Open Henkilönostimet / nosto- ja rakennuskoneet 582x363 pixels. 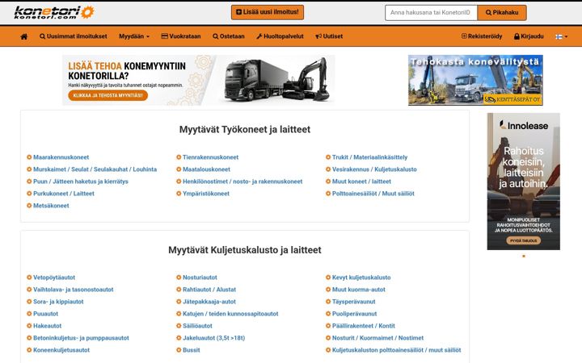242,181
